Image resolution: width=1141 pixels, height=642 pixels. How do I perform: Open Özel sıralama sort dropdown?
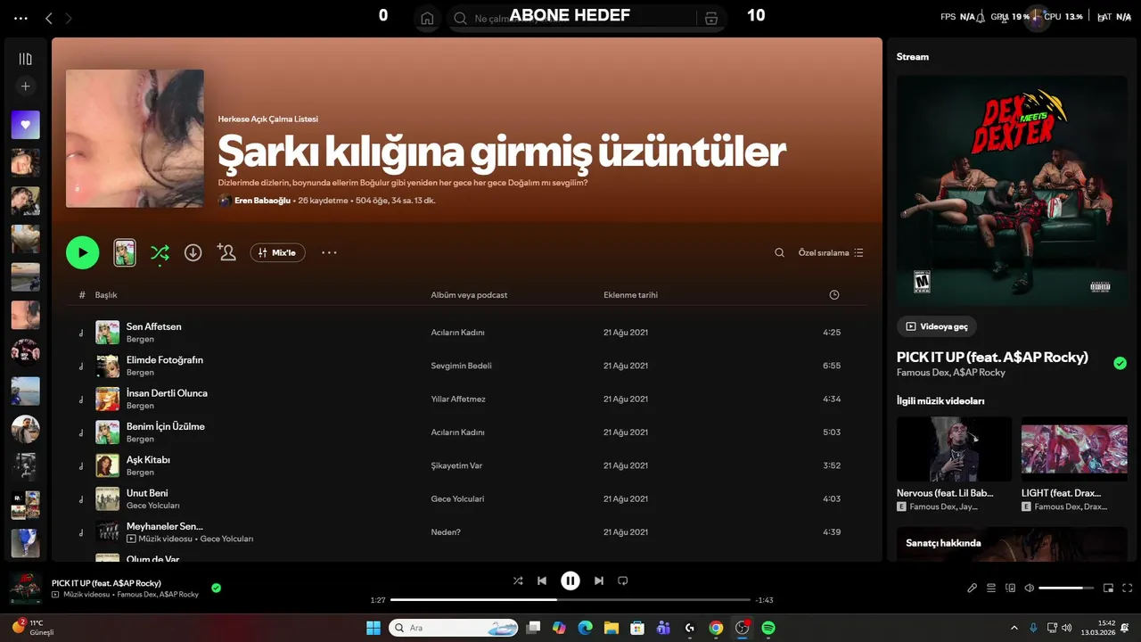coord(831,252)
